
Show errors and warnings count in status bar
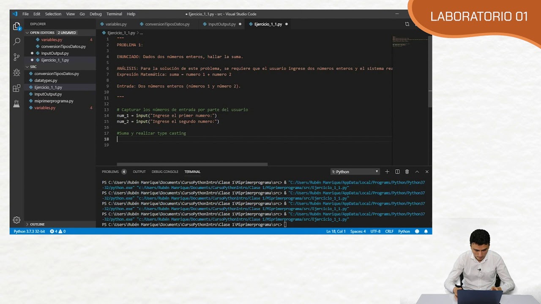coord(58,231)
